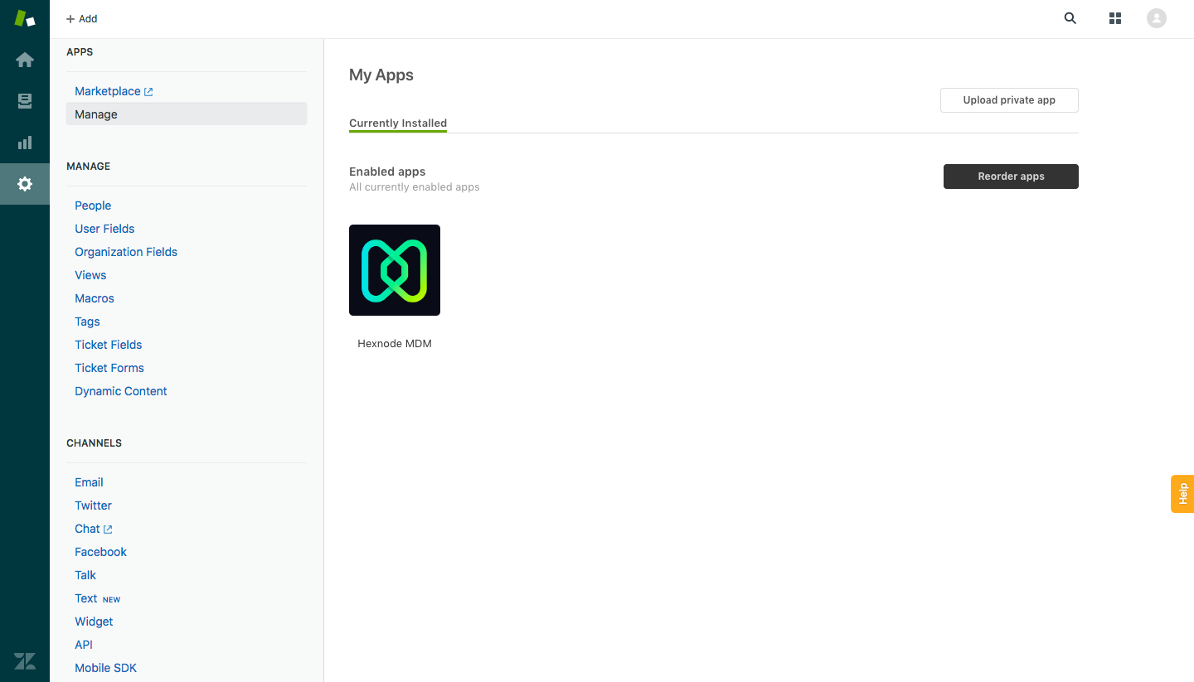The image size is (1194, 682).
Task: Open the user profile avatar
Action: coord(1157,18)
